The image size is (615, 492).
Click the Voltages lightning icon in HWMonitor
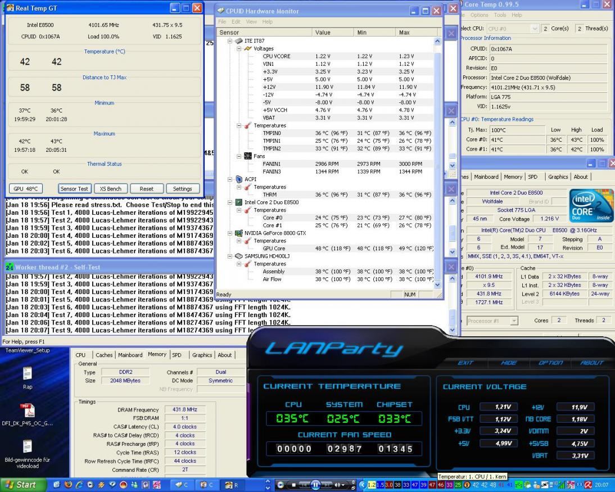coord(247,49)
